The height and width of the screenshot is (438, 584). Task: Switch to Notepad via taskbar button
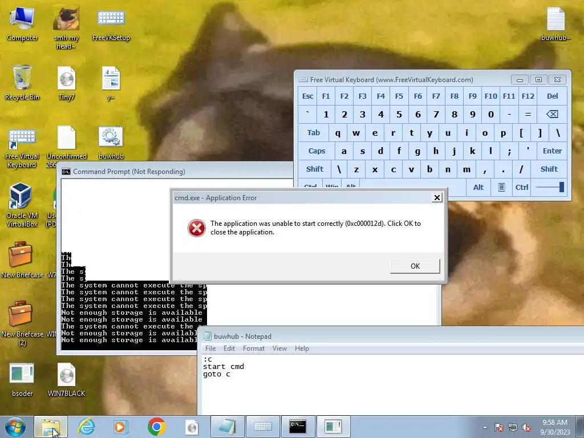(x=227, y=427)
